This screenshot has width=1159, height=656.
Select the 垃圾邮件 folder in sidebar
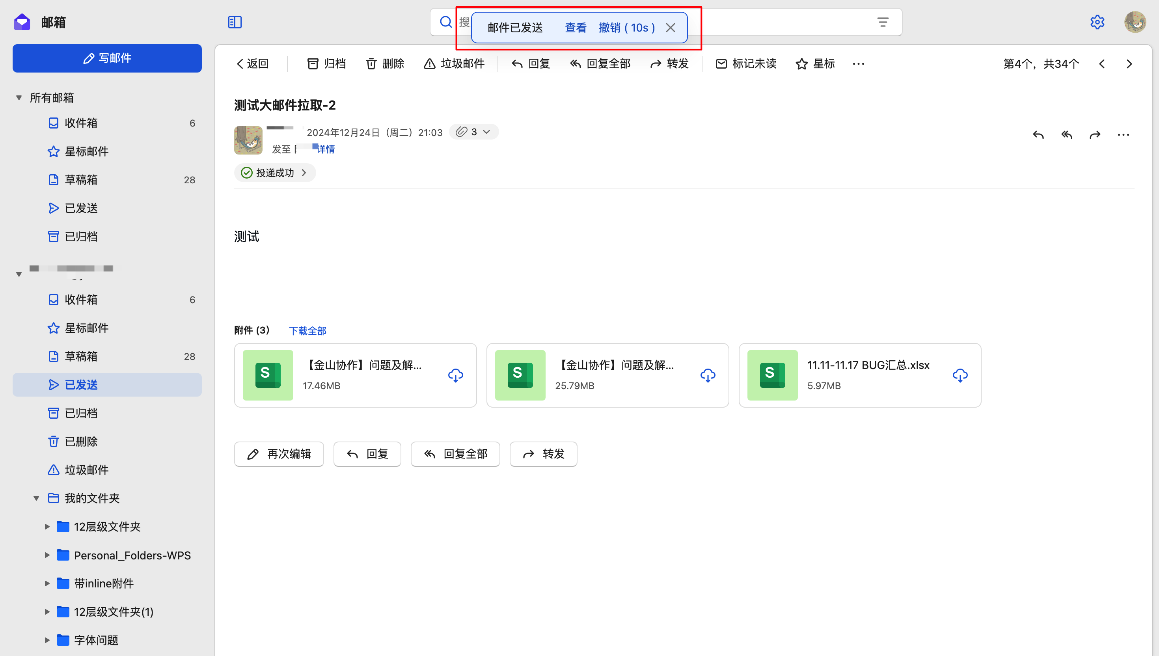(x=86, y=470)
